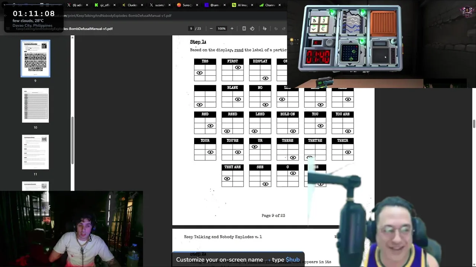The image size is (476, 267).
Task: Close the Clueless browser tab
Action: click(x=142, y=5)
